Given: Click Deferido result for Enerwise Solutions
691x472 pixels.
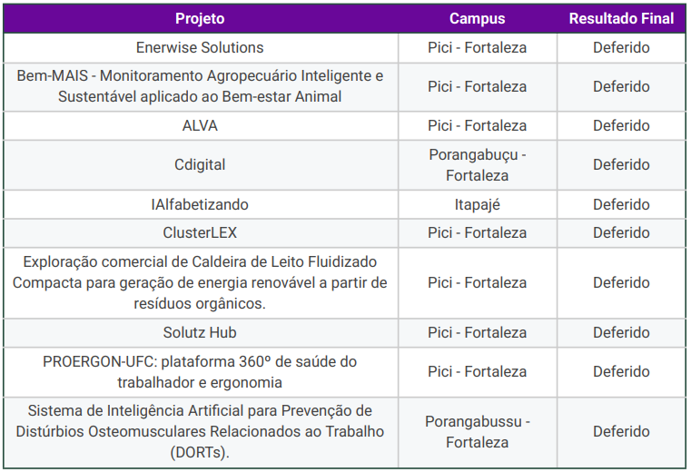Looking at the screenshot, I should point(621,47).
